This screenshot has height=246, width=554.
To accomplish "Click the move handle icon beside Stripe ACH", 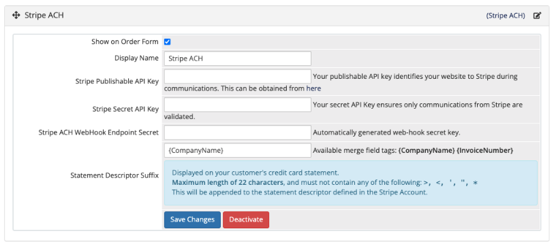I will pos(16,16).
